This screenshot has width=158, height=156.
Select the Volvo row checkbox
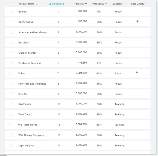(11, 73)
